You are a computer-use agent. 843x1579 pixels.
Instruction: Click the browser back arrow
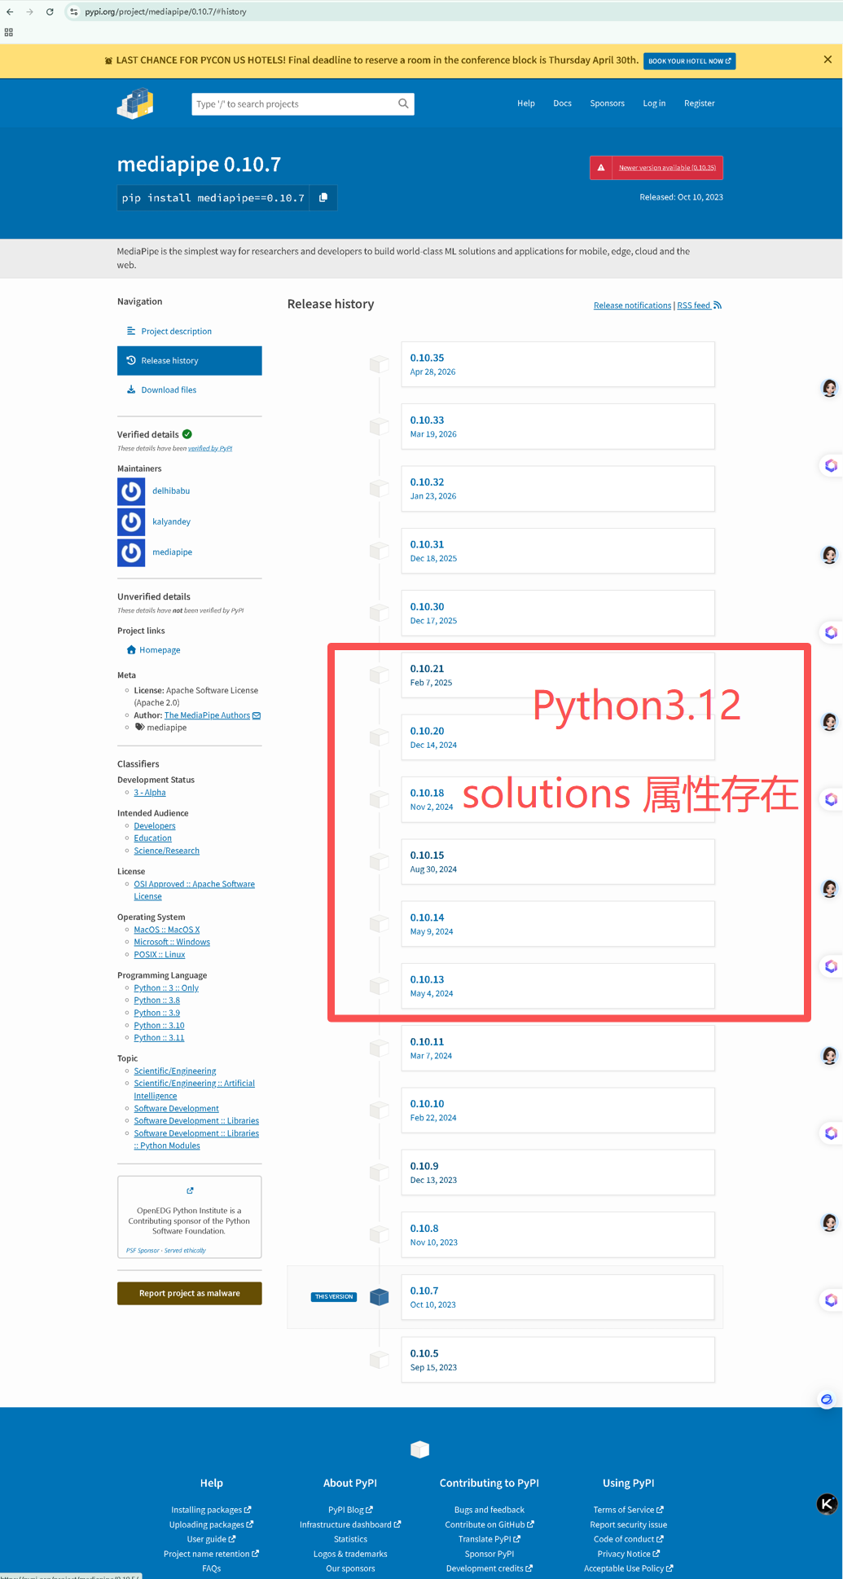(x=10, y=12)
